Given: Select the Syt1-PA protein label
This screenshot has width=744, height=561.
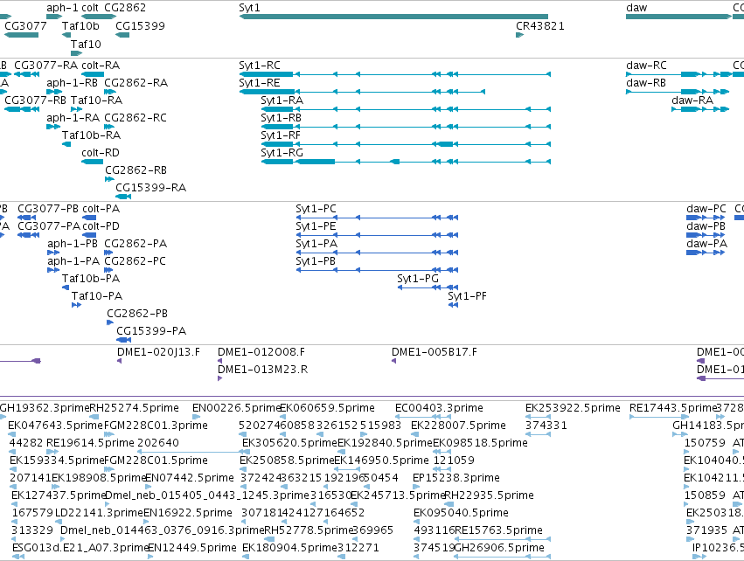Looking at the screenshot, I should (316, 244).
